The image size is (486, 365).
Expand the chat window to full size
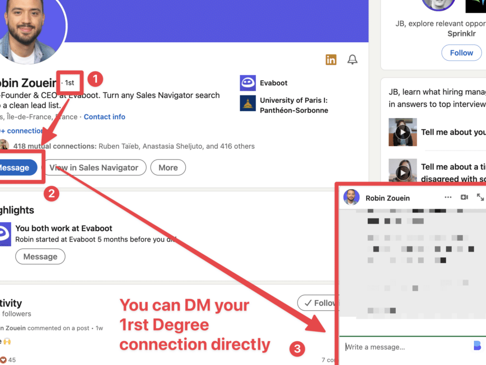480,197
